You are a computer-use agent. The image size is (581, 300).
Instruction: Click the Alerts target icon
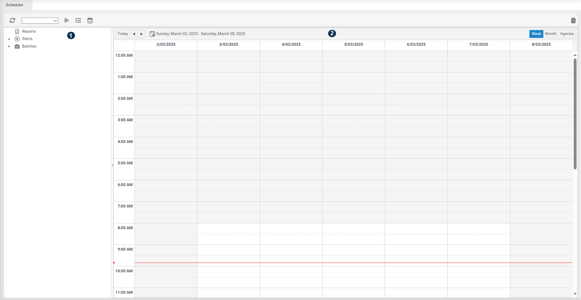[x=17, y=39]
